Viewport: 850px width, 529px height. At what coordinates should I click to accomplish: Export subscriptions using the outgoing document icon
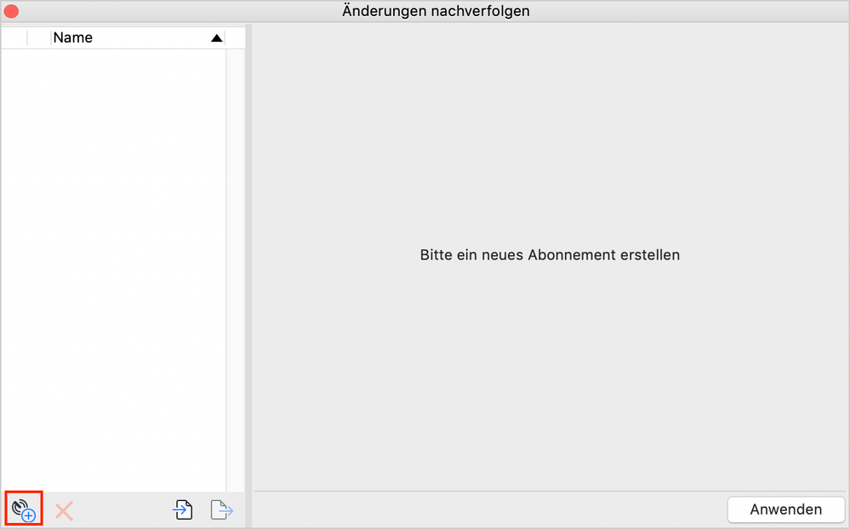222,510
